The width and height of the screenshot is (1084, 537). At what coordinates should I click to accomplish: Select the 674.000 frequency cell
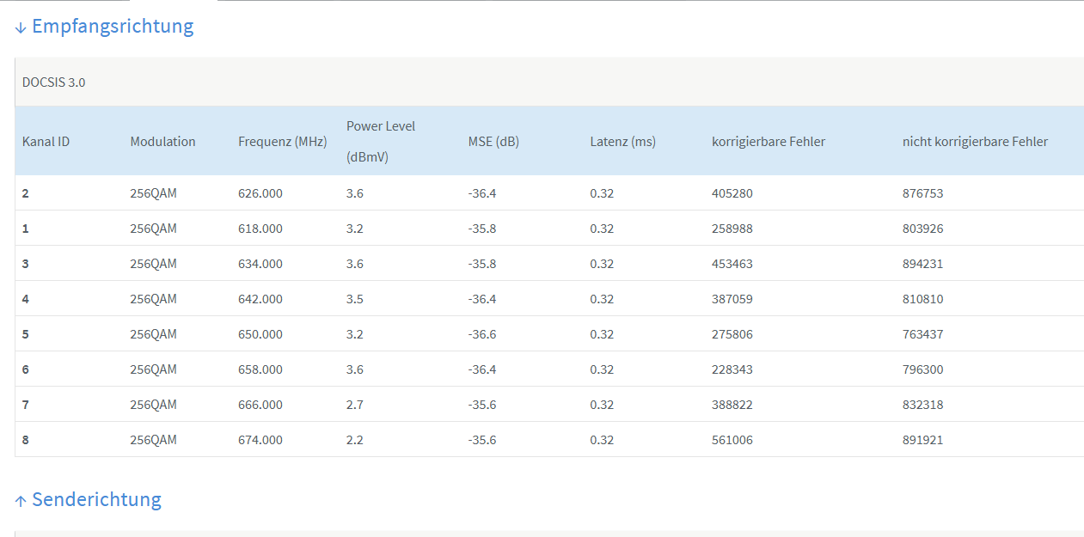point(260,440)
